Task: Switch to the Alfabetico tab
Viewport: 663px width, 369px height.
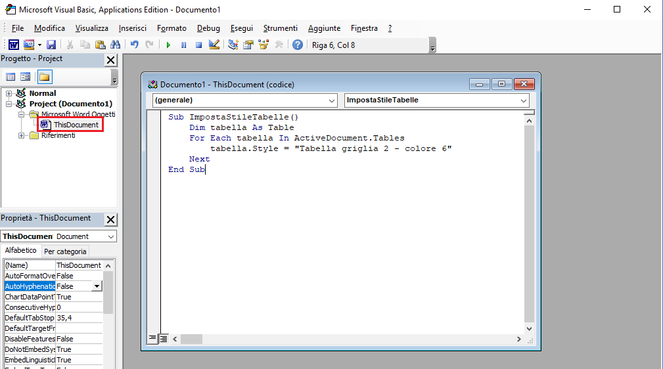Action: tap(21, 250)
